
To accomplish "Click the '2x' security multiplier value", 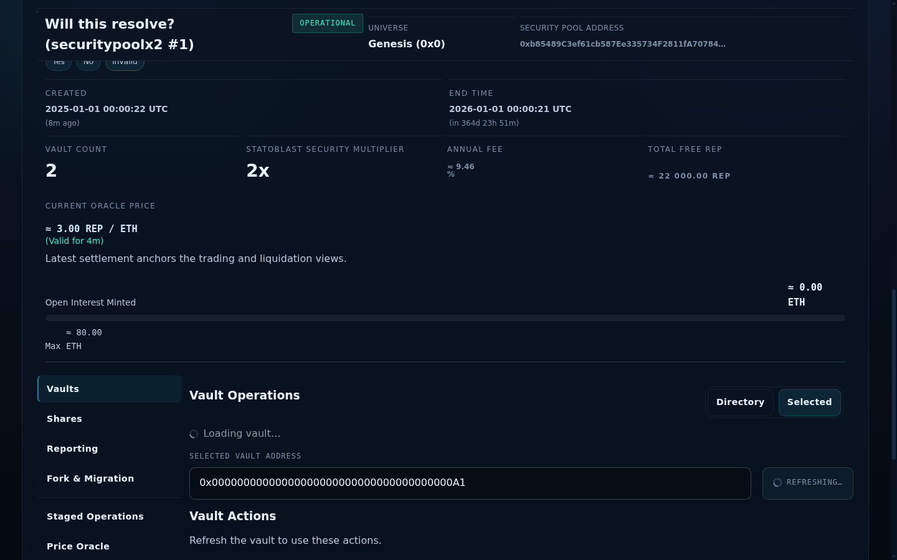I will (x=258, y=170).
